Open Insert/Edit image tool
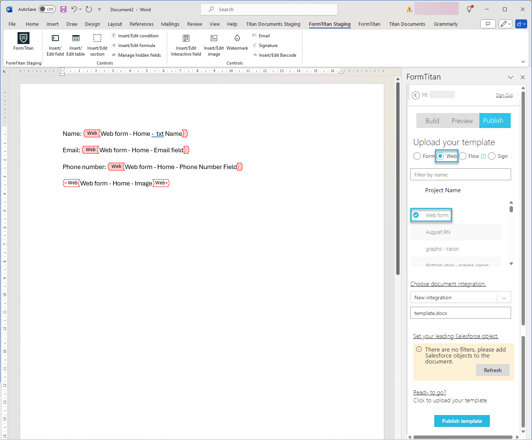 coord(214,45)
